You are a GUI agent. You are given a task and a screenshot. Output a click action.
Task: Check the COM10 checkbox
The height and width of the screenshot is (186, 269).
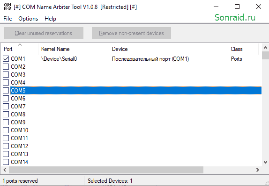pos(6,130)
